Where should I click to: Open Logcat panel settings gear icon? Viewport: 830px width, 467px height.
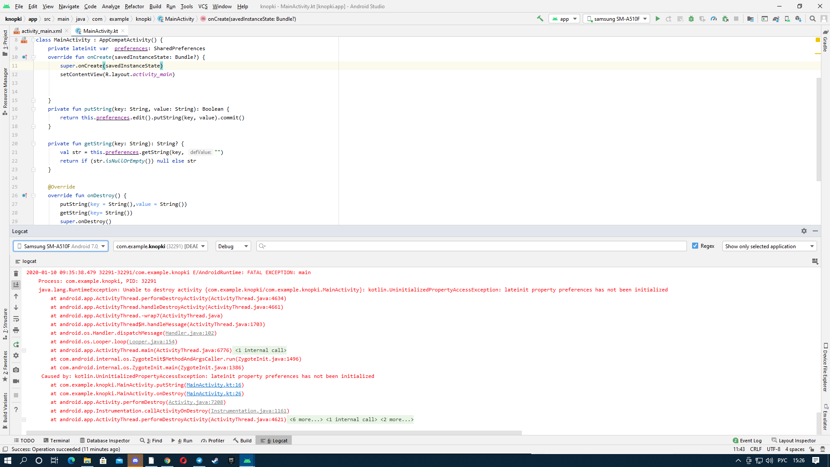click(x=804, y=231)
